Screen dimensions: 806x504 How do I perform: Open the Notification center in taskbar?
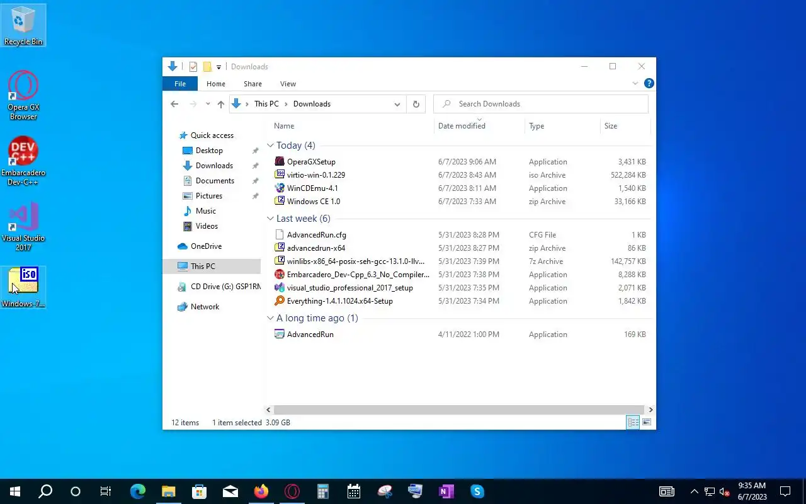[785, 491]
